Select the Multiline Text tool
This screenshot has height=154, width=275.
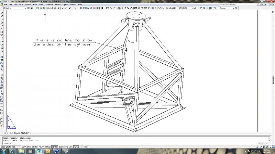[x=2, y=69]
